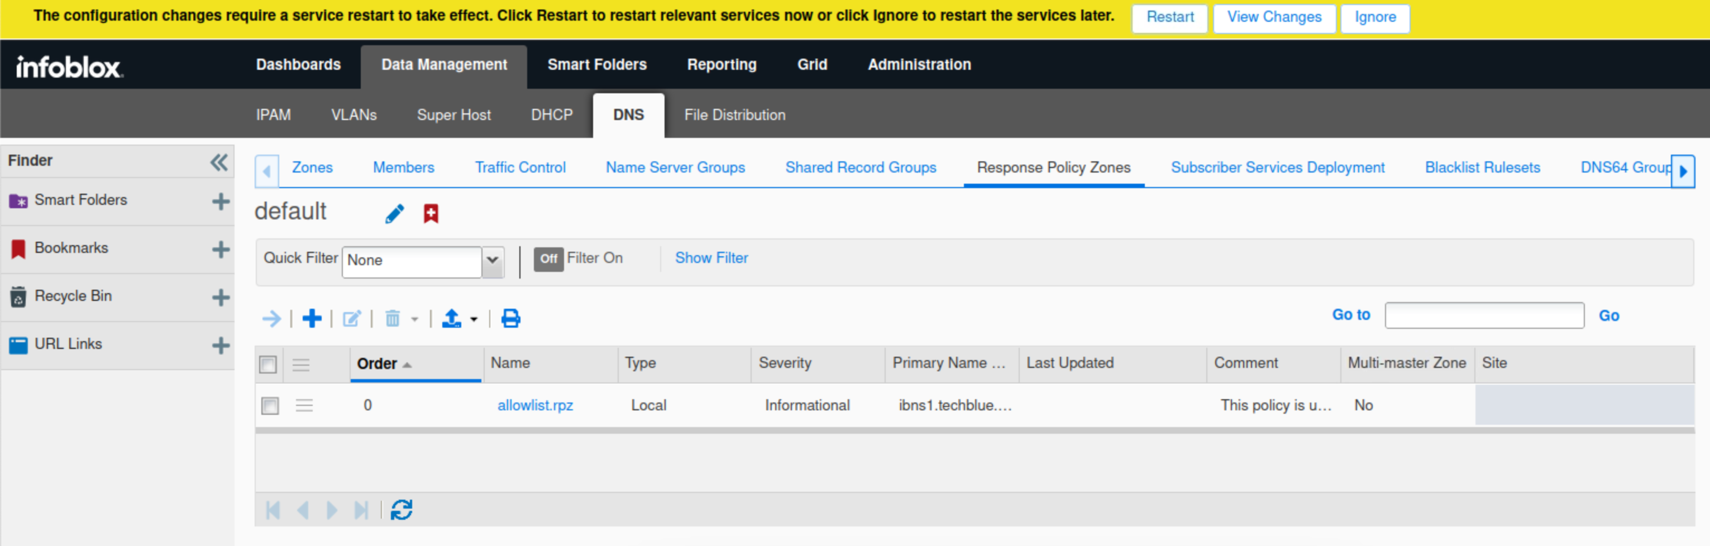Viewport: 1710px width, 546px height.
Task: Refresh the table with the refresh icon
Action: tap(402, 510)
